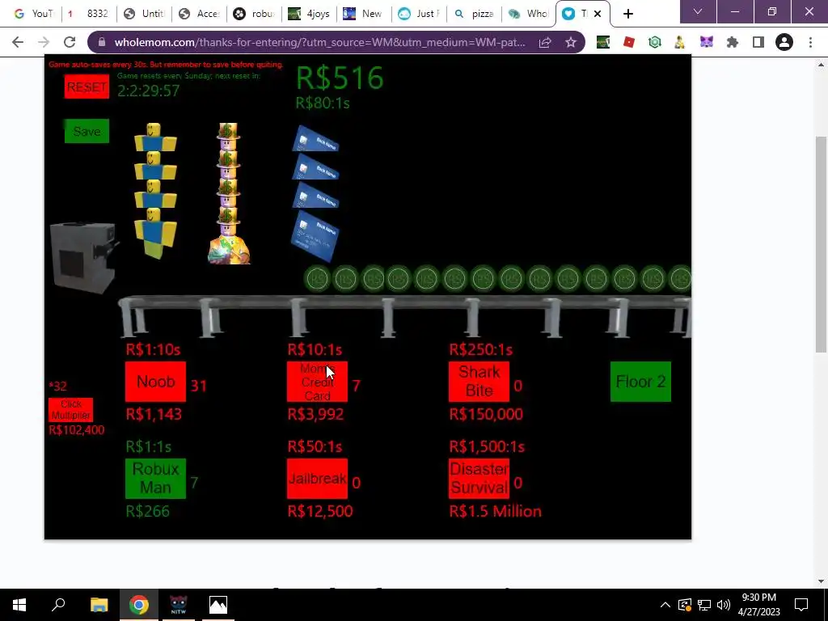Open Windows taskbar search
Viewport: 828px width, 621px height.
point(58,605)
